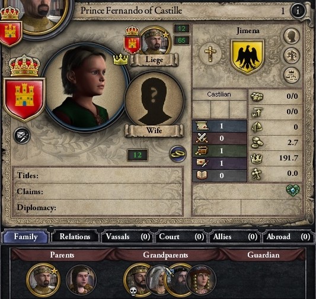Image resolution: width=316 pixels, height=299 pixels.
Task: Click the Catholic cross religion icon
Action: tap(210, 54)
